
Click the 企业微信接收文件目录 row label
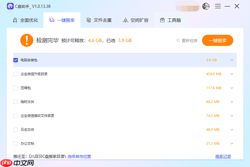click(37, 116)
